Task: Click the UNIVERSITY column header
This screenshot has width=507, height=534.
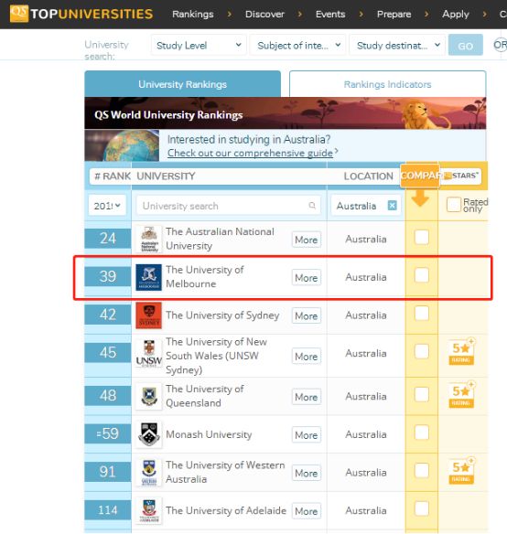Action: click(x=166, y=176)
